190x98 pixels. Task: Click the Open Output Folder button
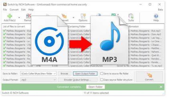tap(85, 73)
